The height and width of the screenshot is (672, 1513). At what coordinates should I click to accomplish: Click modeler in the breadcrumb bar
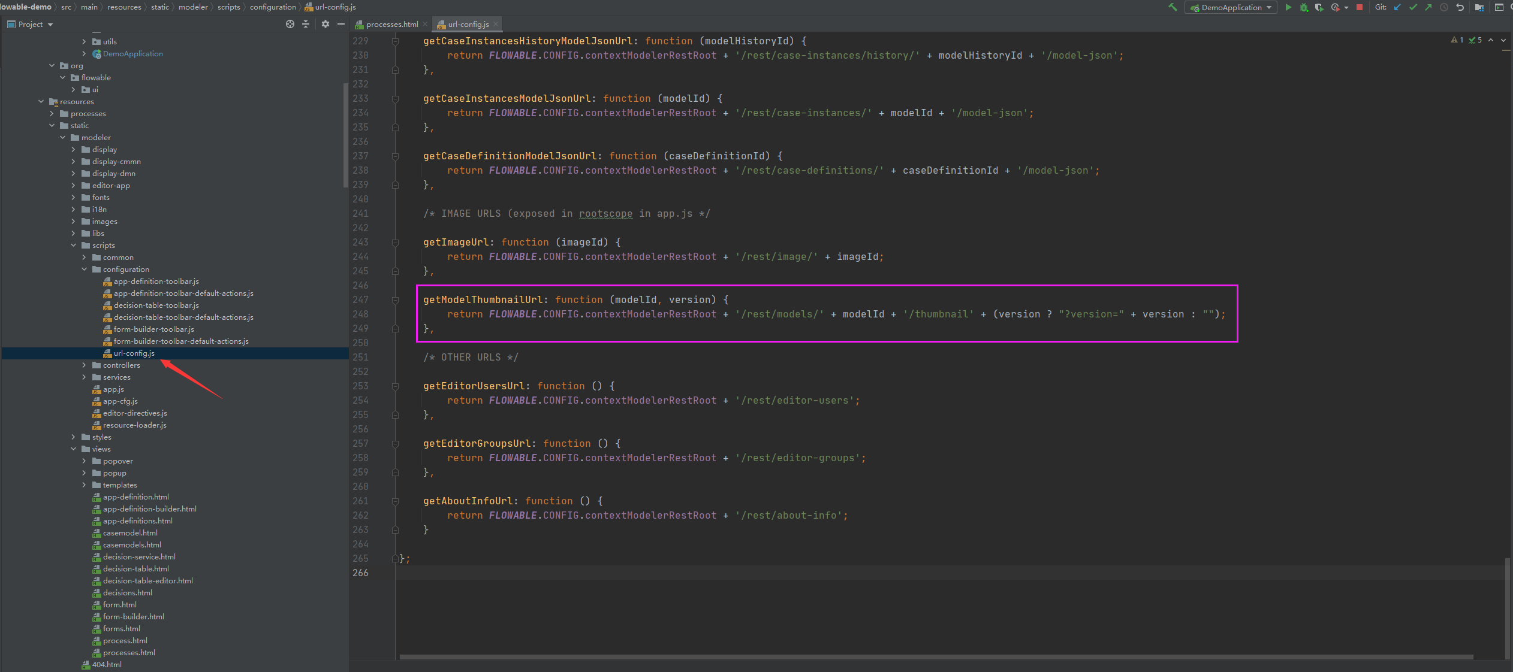(x=193, y=7)
